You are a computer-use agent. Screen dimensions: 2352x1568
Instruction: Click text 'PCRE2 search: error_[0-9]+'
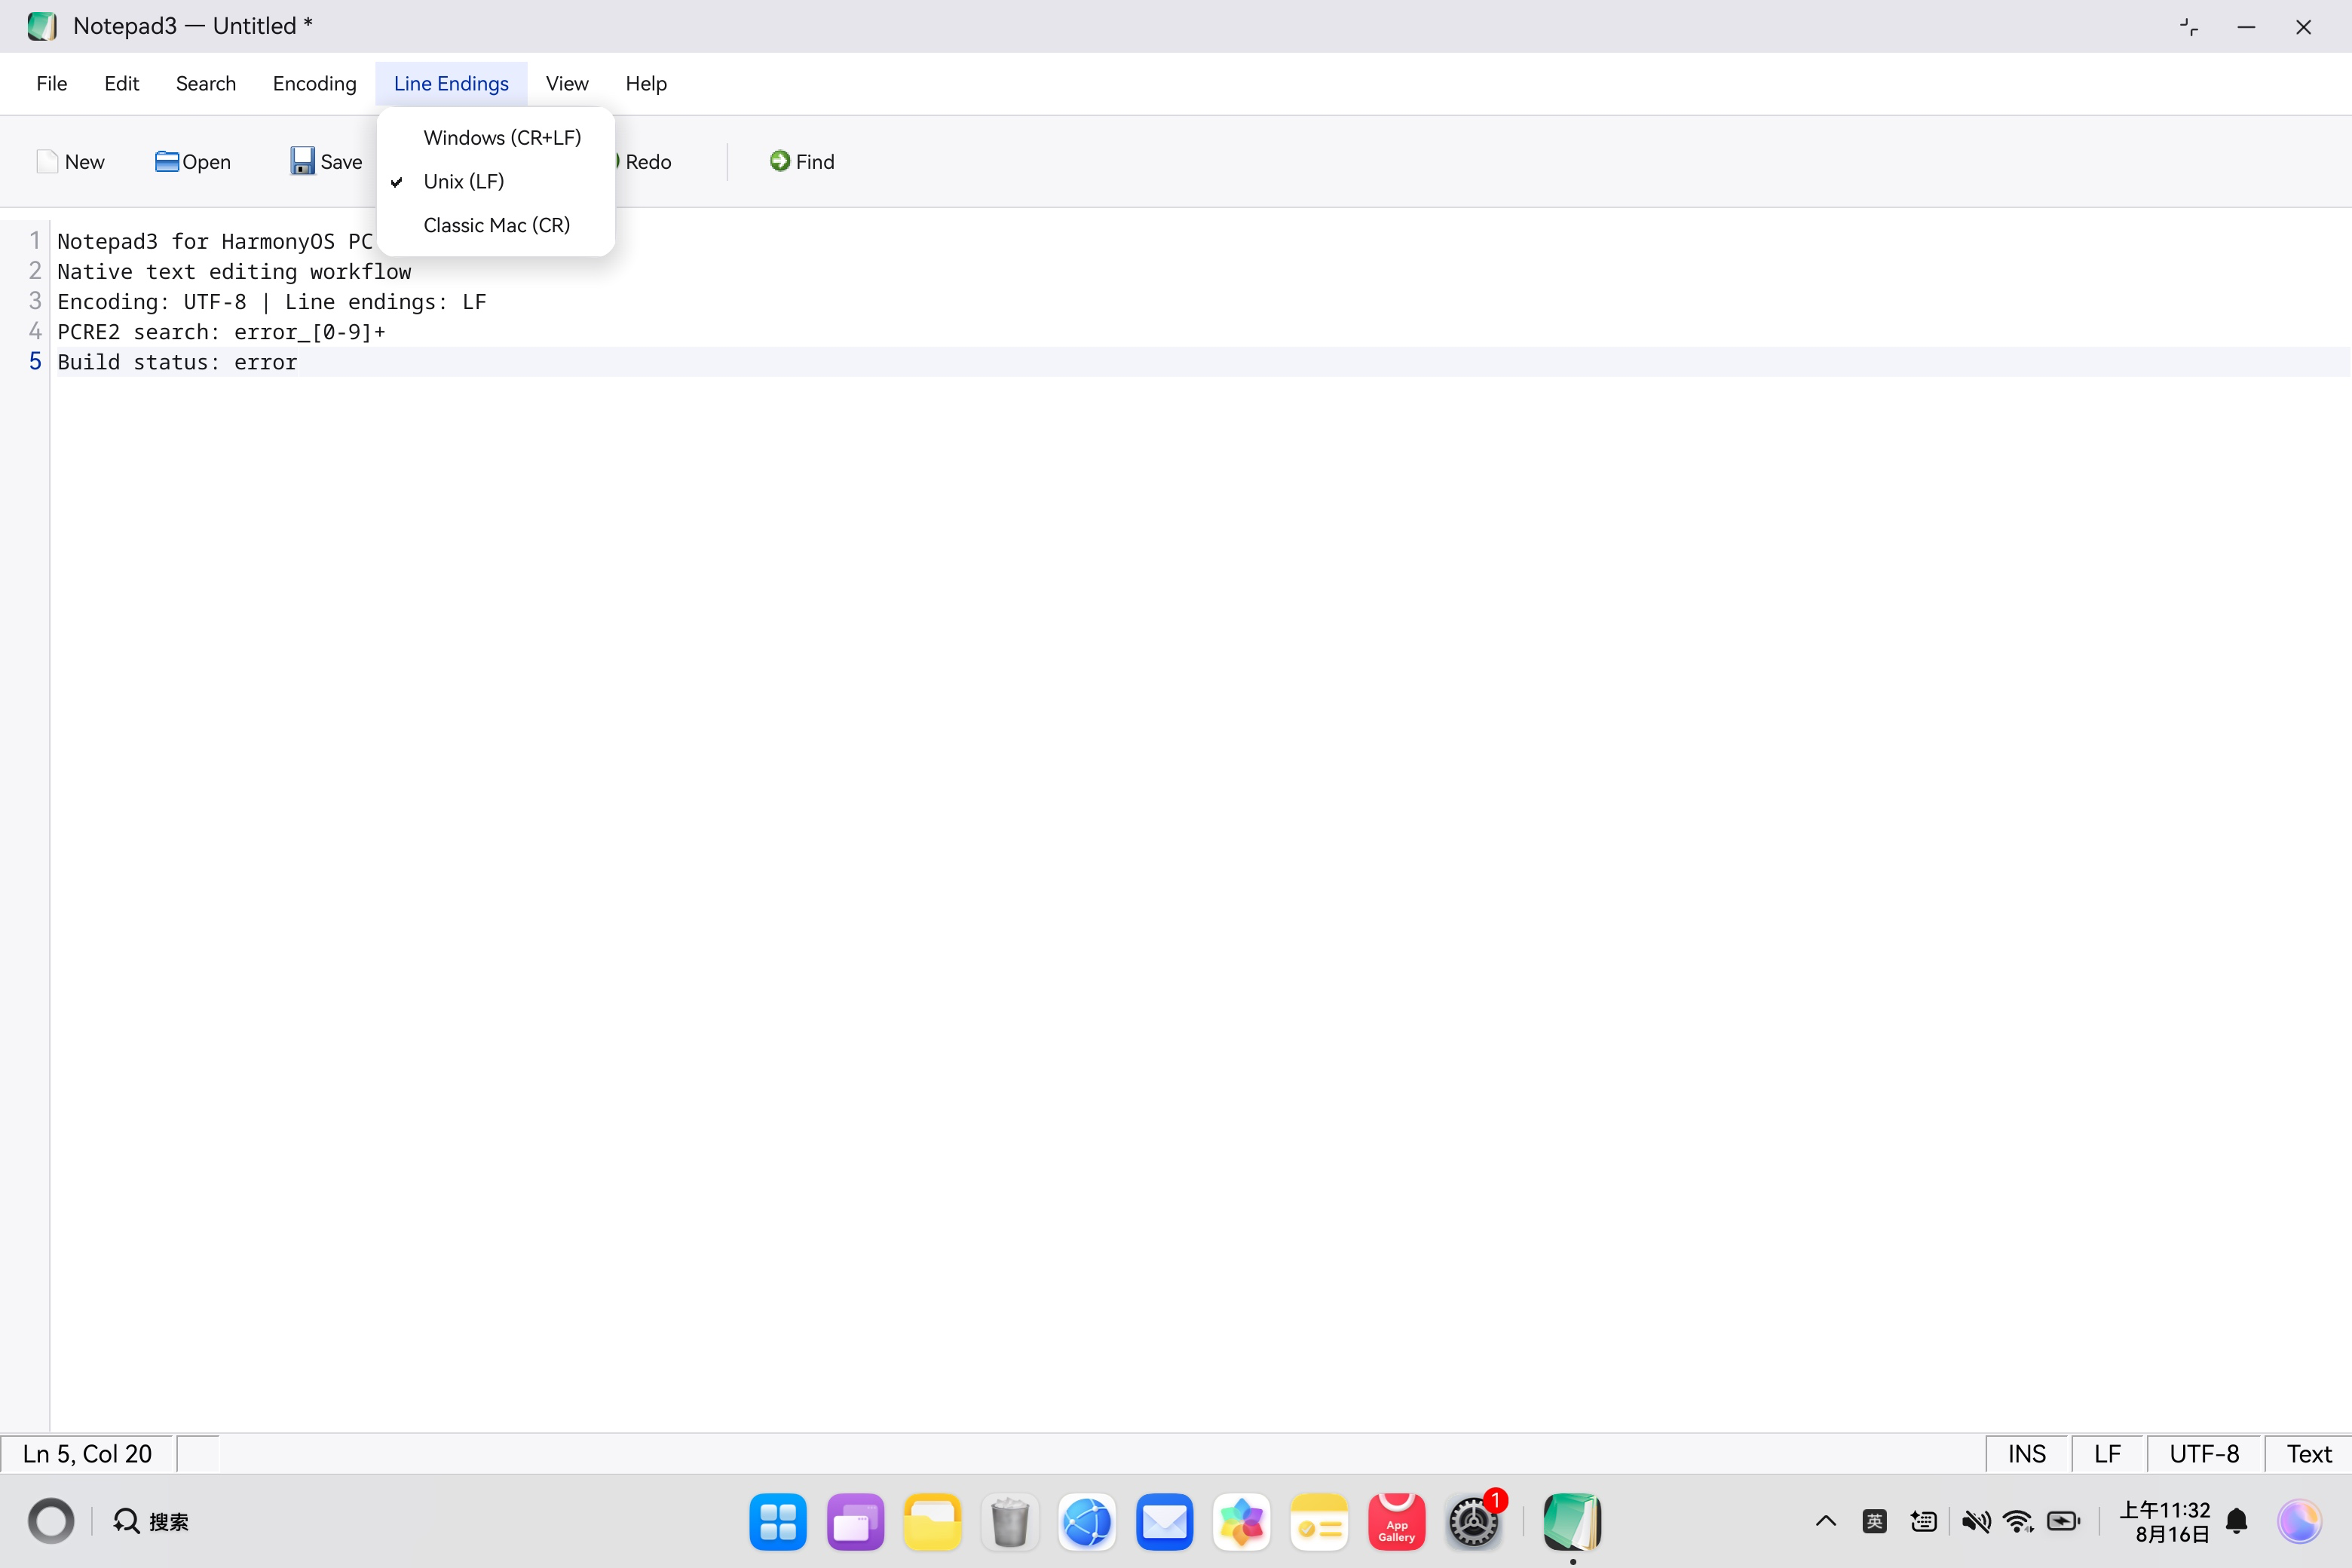221,332
